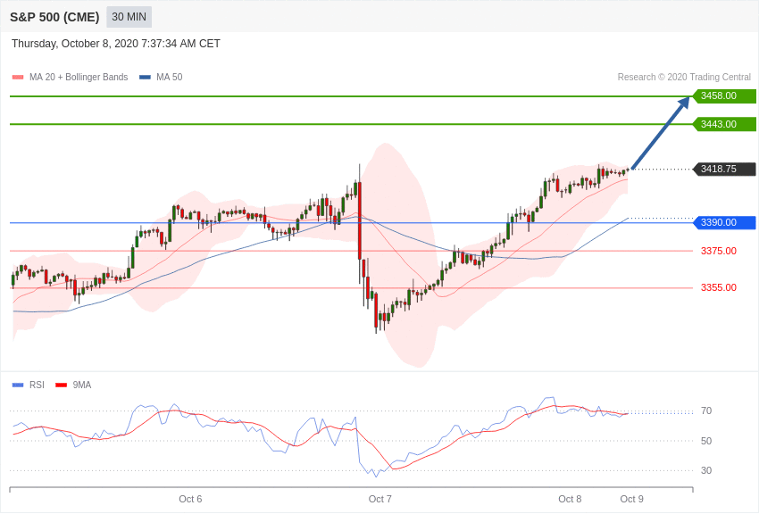The width and height of the screenshot is (759, 514).
Task: Toggle MA 20 + Bollinger Bands legend label
Action: pos(79,77)
